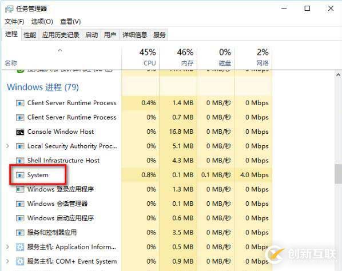Sort by the 0% 磁盘 column header

click(x=216, y=58)
